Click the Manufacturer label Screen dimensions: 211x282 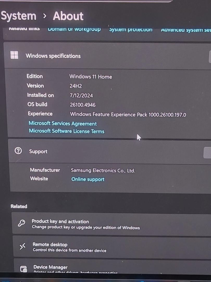[45, 170]
